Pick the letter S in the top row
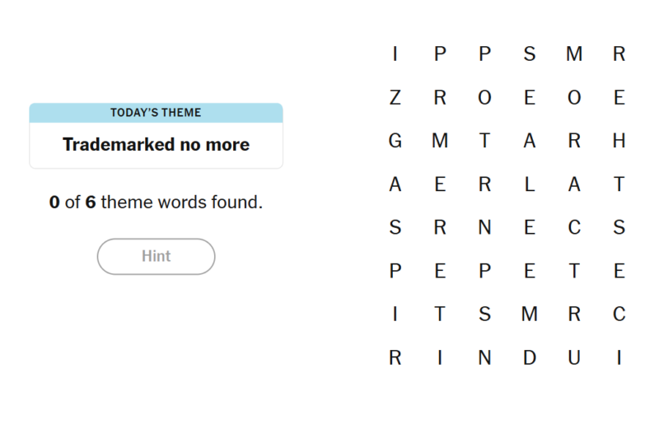Screen dimensions: 659x438 point(530,54)
